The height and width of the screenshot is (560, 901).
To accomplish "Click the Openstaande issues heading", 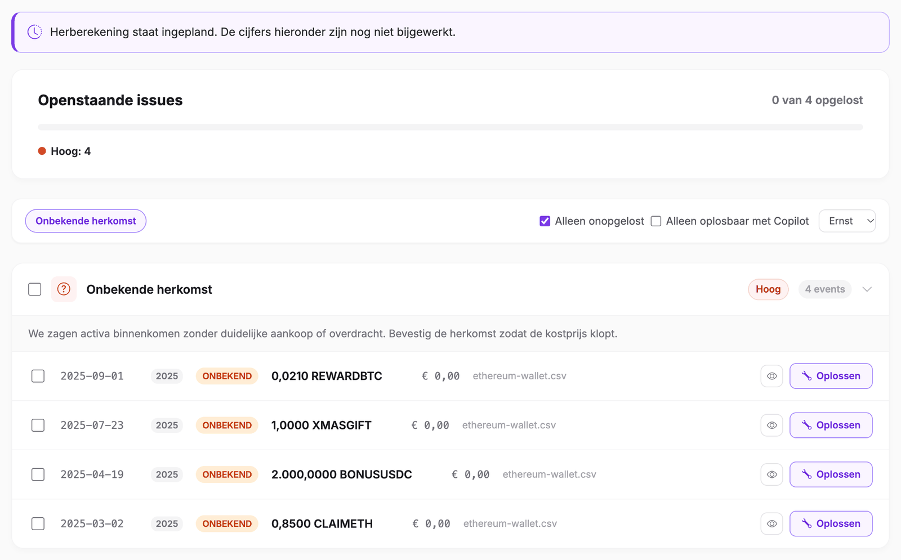I will click(110, 100).
